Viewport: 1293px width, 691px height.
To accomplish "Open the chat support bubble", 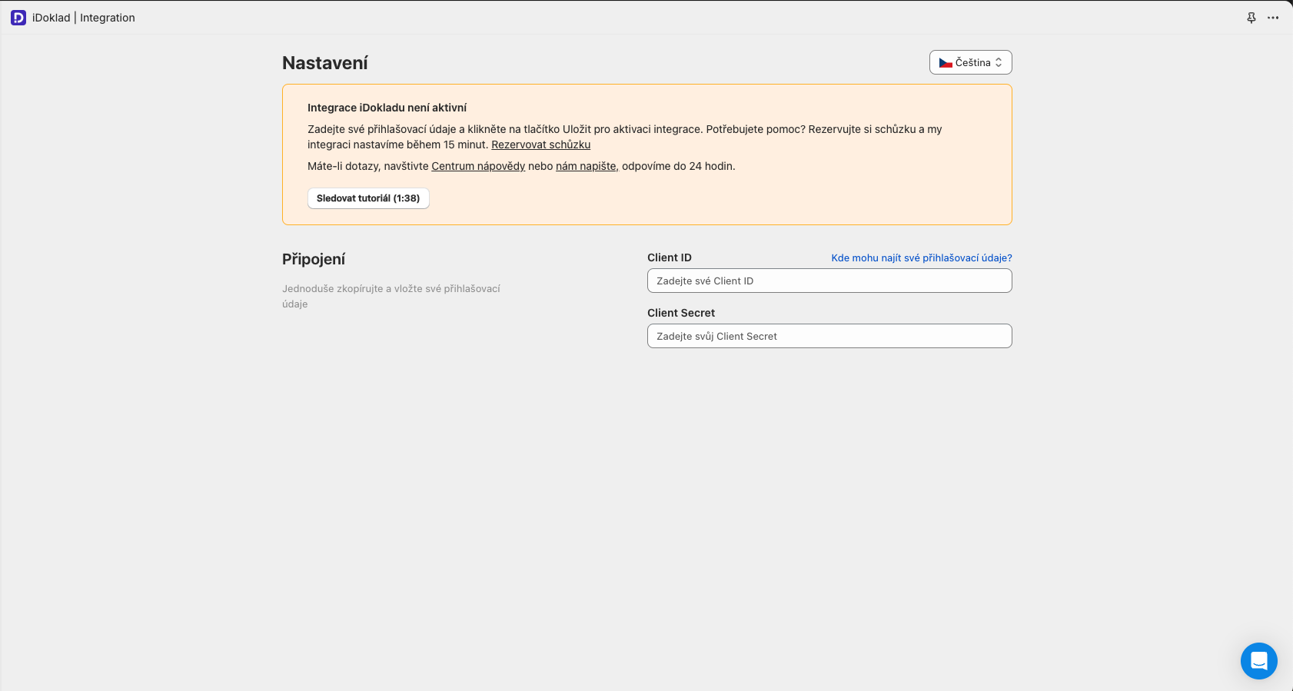I will click(x=1258, y=660).
